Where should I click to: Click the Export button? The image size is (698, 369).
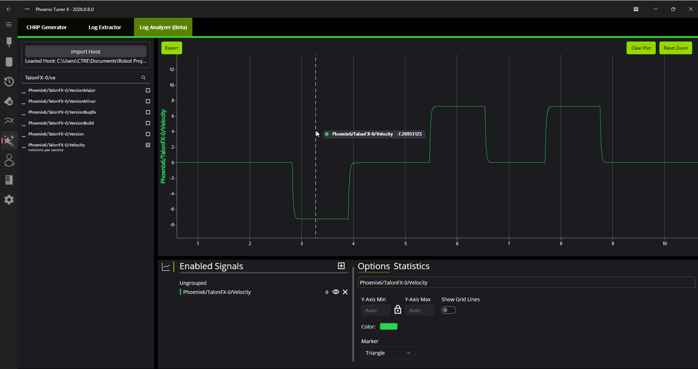pyautogui.click(x=172, y=48)
